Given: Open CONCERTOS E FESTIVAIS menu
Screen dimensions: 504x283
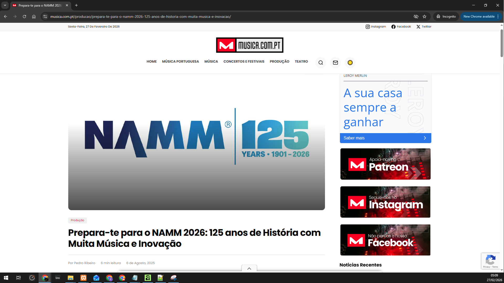Looking at the screenshot, I should [x=244, y=62].
